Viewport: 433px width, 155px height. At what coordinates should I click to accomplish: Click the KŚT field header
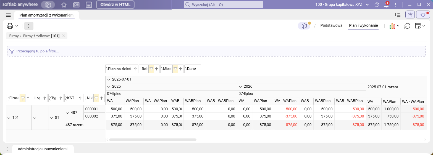coord(74,98)
